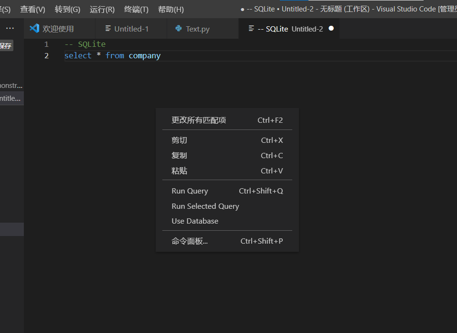
Task: Click the word 'company' in the SQL query
Action: click(144, 55)
